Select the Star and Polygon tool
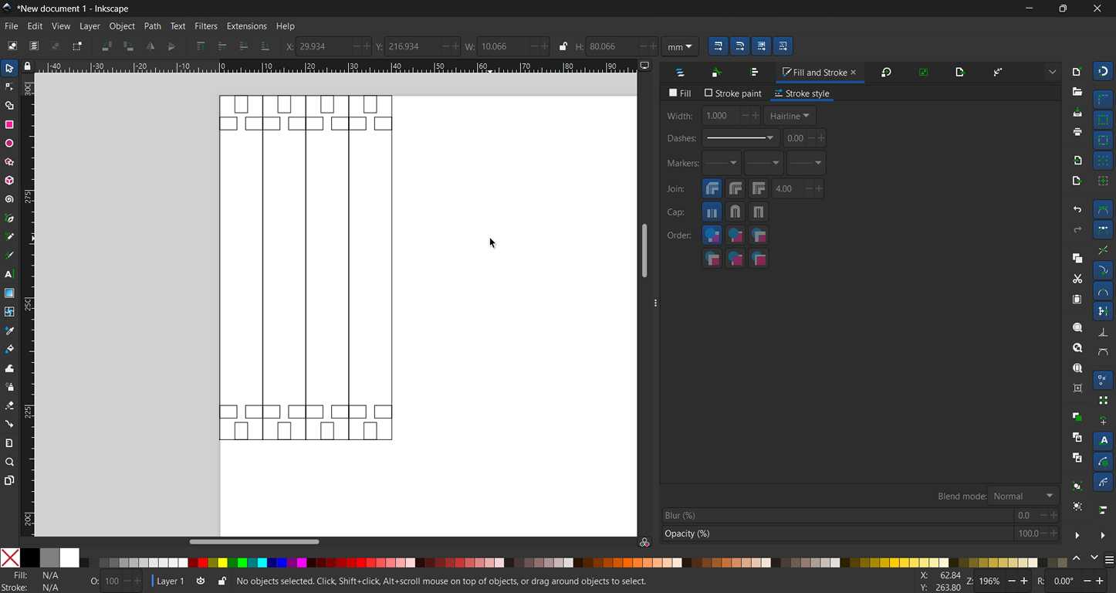The height and width of the screenshot is (593, 1116). tap(9, 162)
